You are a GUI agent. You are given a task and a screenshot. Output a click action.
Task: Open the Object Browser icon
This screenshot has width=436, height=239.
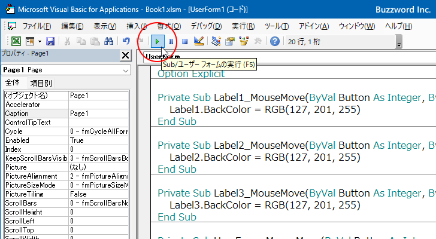[x=244, y=41]
